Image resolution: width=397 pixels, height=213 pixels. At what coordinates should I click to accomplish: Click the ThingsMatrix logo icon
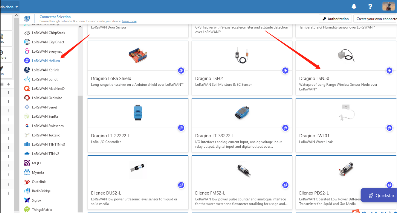(x=27, y=210)
